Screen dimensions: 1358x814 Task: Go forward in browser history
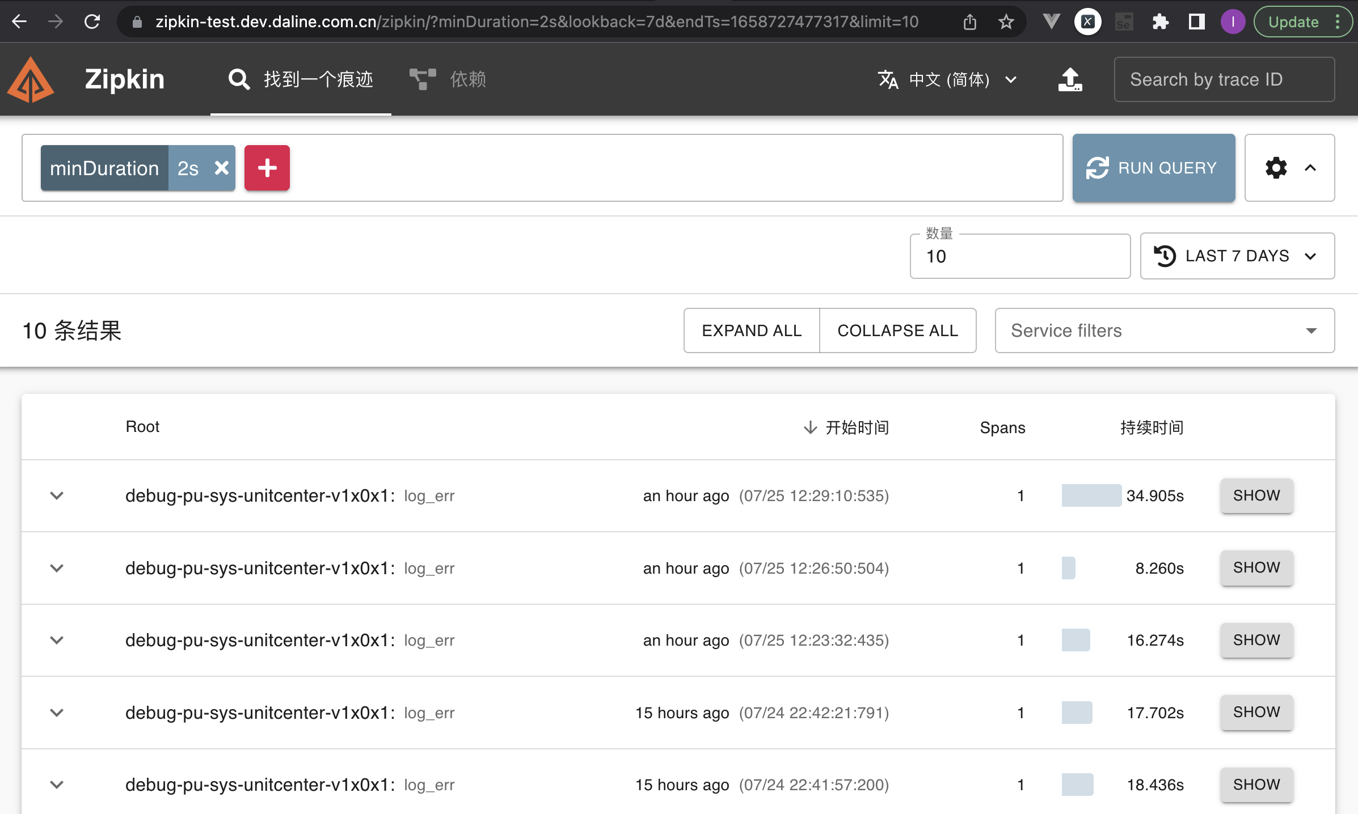[56, 22]
